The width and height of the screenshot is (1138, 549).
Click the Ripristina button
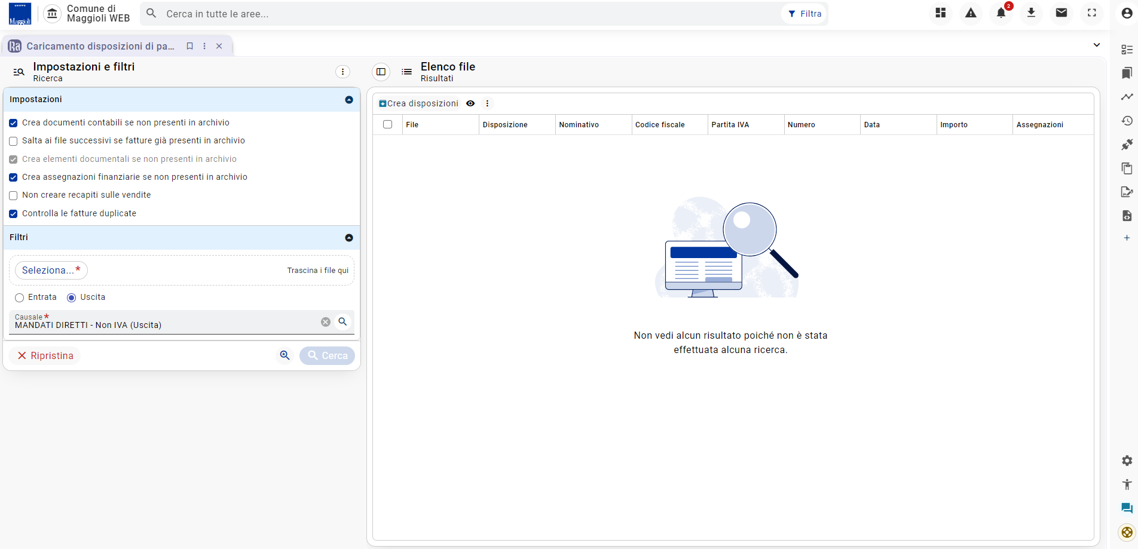[45, 355]
